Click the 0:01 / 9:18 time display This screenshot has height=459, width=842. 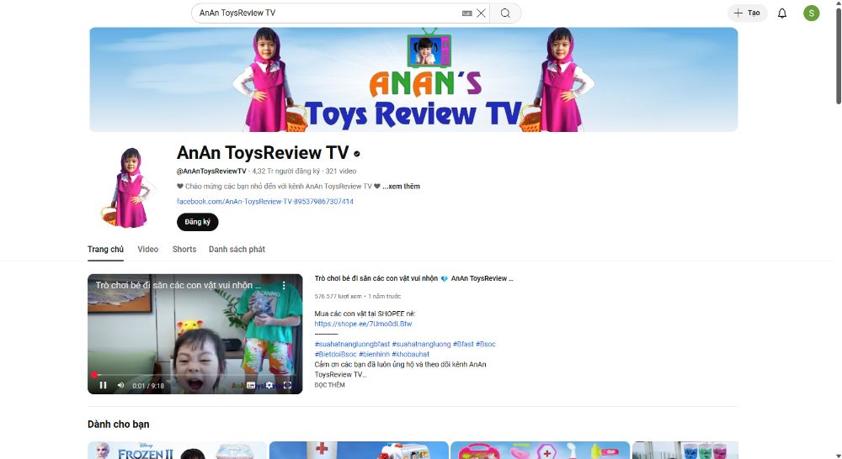point(148,386)
